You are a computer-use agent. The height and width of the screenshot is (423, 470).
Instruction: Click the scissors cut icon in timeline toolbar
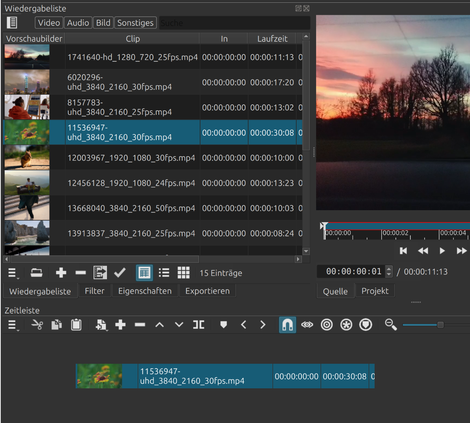pos(37,325)
